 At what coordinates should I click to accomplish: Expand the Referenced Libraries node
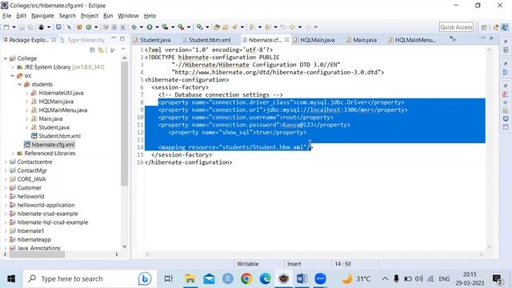(x=13, y=153)
